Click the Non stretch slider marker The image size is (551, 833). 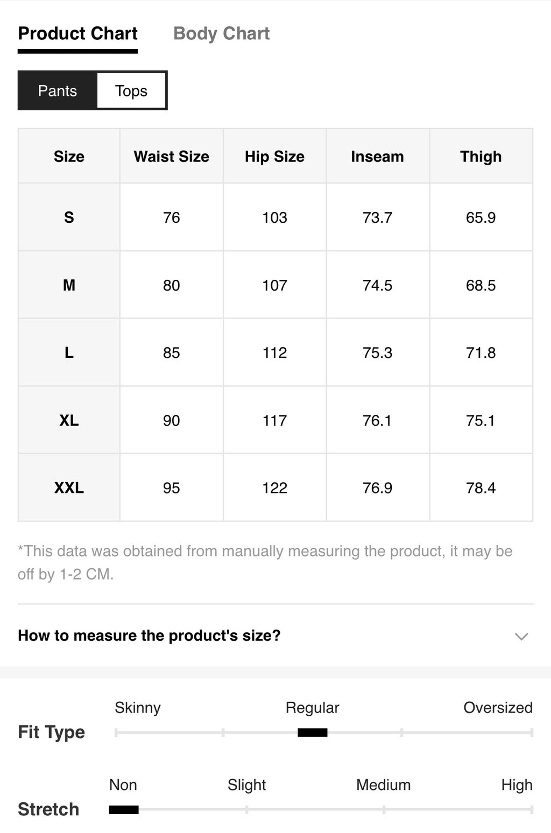(x=124, y=809)
